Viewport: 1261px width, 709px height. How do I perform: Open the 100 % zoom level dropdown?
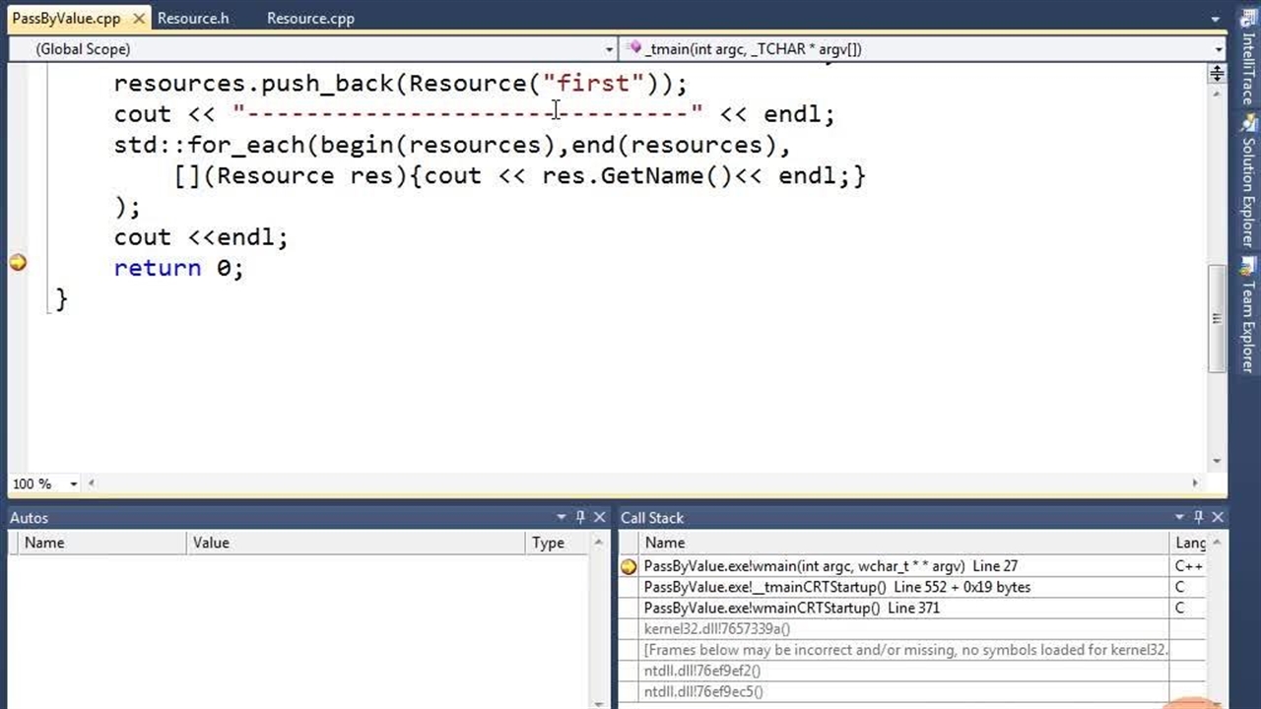(x=73, y=483)
